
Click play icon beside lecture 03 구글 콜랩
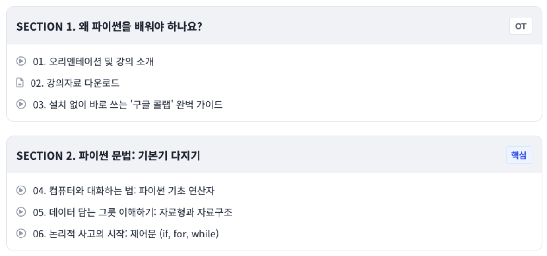[x=20, y=104]
